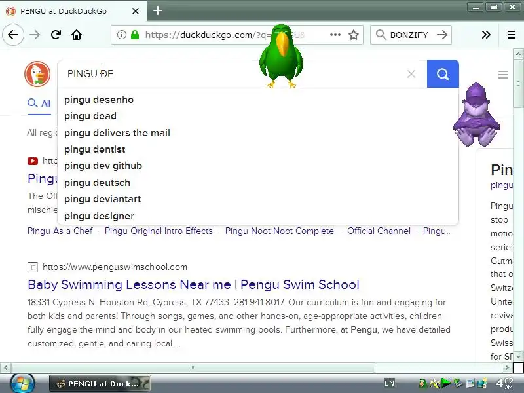
Task: Click the blue search magnifier button
Action: [443, 74]
